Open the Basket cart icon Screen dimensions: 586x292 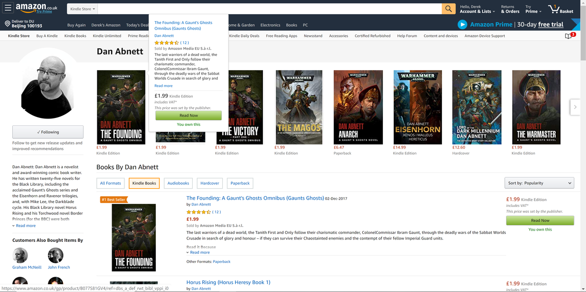point(560,8)
